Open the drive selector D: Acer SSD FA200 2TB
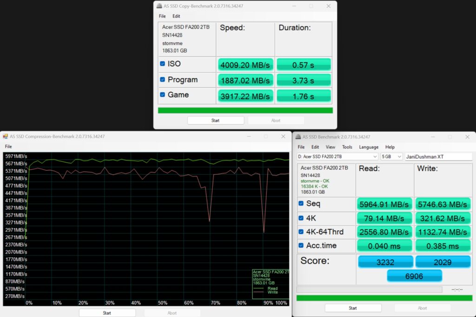476x317 pixels. coord(337,157)
